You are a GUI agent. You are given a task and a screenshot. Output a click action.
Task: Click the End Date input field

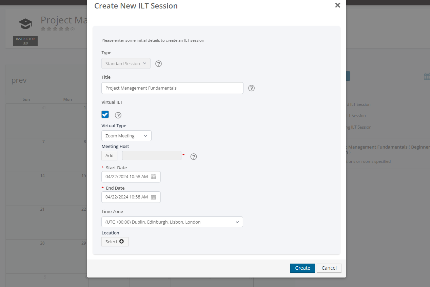click(127, 197)
